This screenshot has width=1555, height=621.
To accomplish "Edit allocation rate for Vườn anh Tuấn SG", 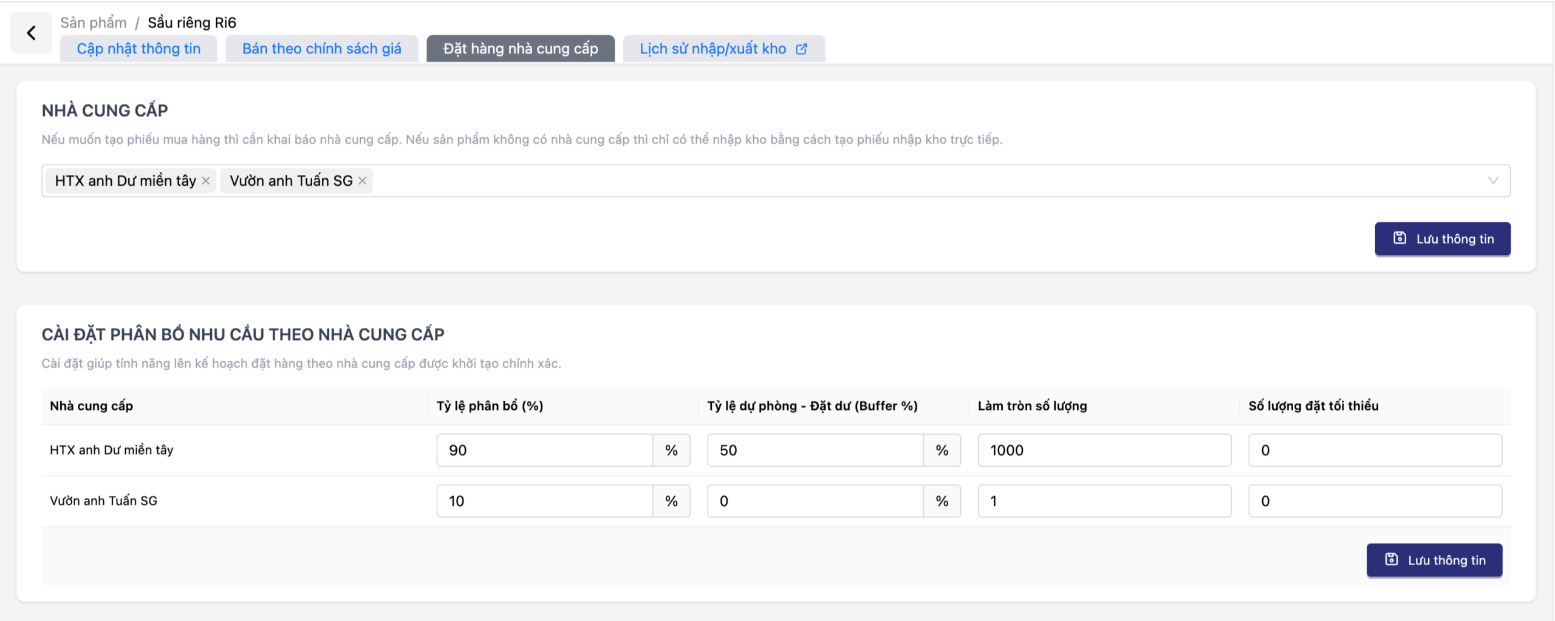I will point(544,501).
